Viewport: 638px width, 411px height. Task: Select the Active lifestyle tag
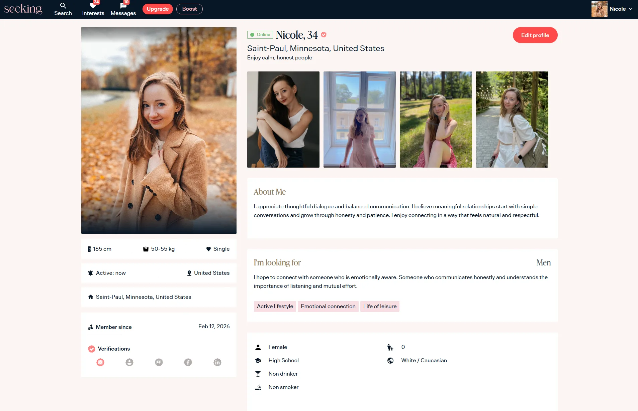[x=275, y=306]
